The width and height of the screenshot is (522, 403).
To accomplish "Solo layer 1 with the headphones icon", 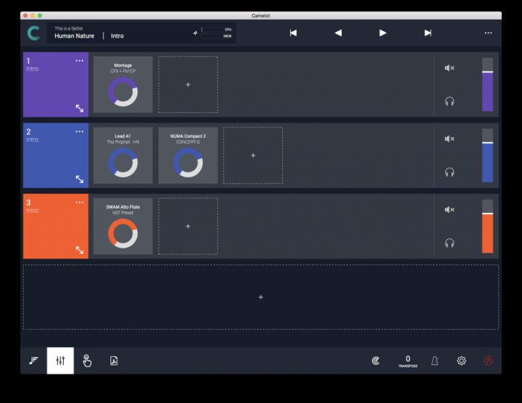I will click(449, 101).
